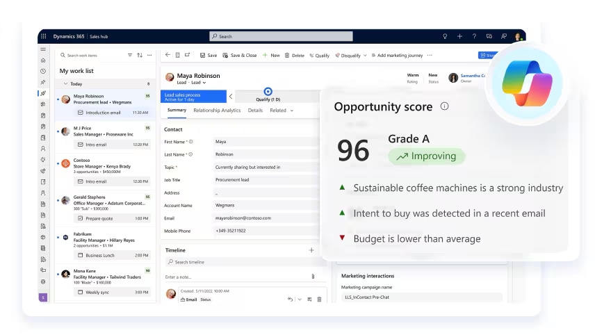Click the filter icon in work list
The image size is (595, 335).
point(129,55)
